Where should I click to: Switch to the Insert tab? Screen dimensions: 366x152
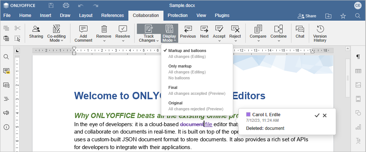coord(45,15)
